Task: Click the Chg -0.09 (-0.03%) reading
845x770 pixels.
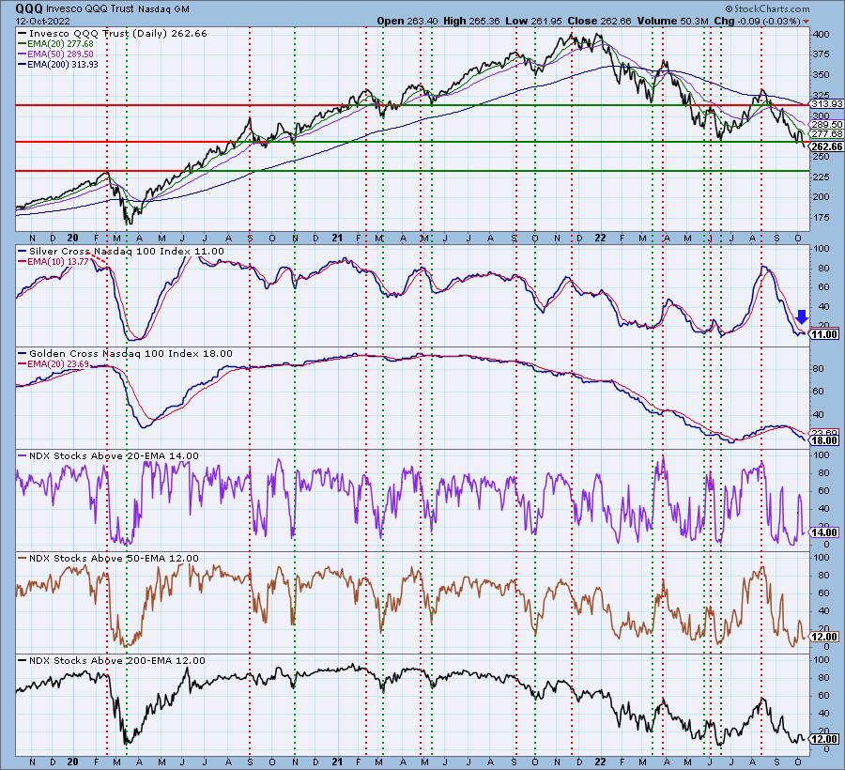Action: point(757,21)
